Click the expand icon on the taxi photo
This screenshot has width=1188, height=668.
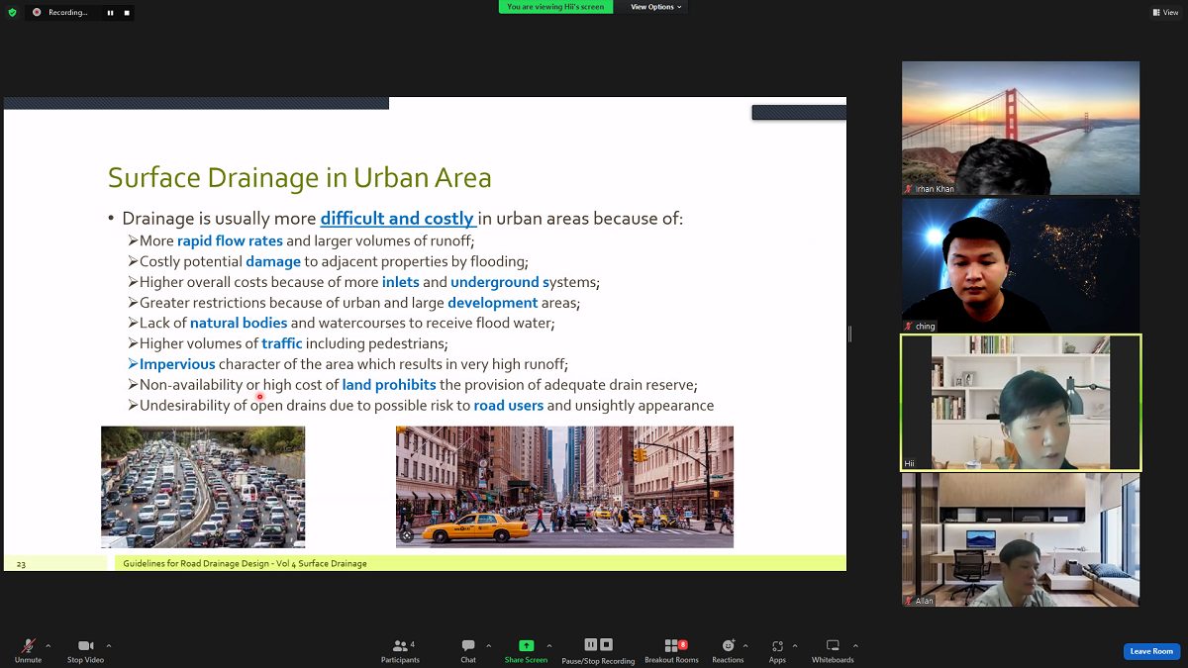[x=406, y=536]
